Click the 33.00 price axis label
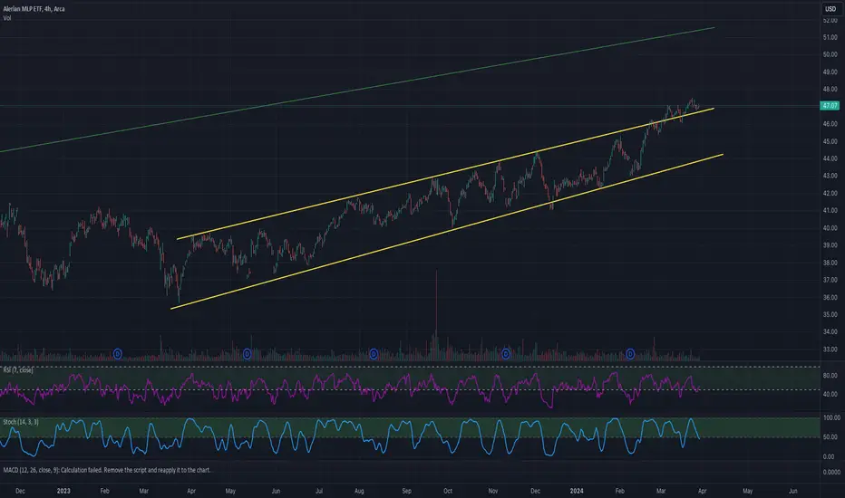The image size is (845, 498). [830, 350]
